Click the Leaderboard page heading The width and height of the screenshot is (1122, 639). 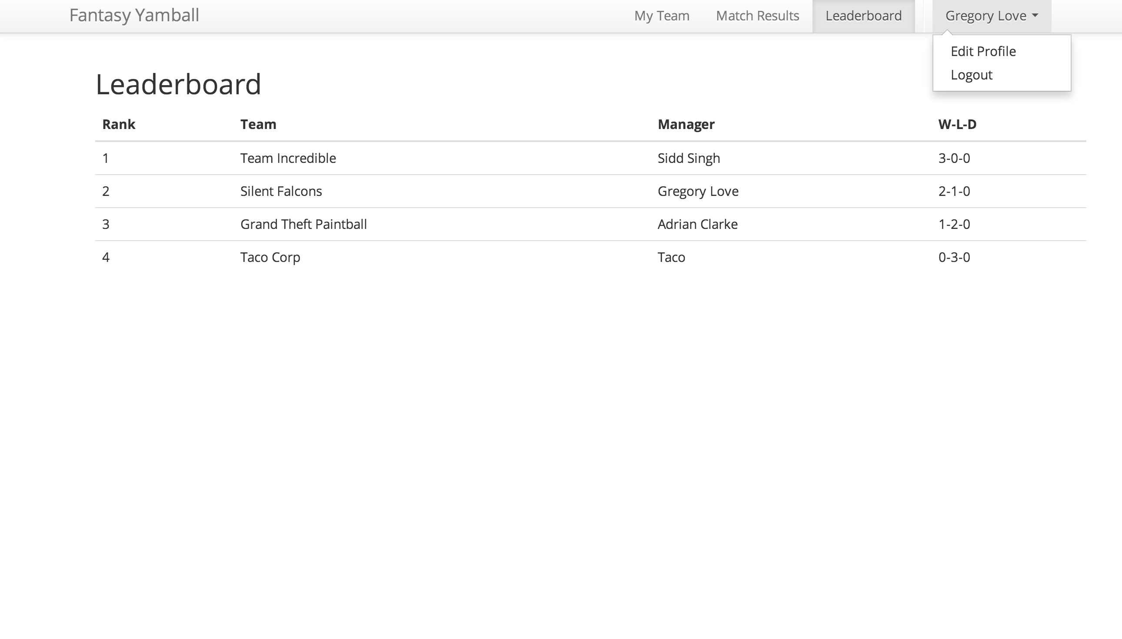(x=178, y=84)
